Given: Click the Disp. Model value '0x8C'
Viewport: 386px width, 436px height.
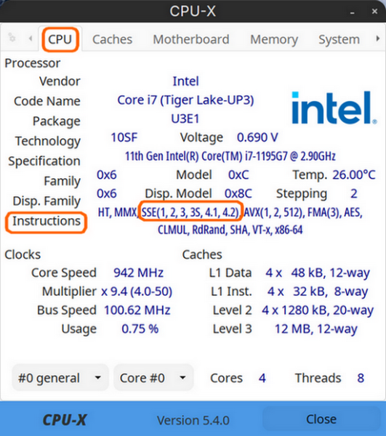Looking at the screenshot, I should tap(238, 193).
